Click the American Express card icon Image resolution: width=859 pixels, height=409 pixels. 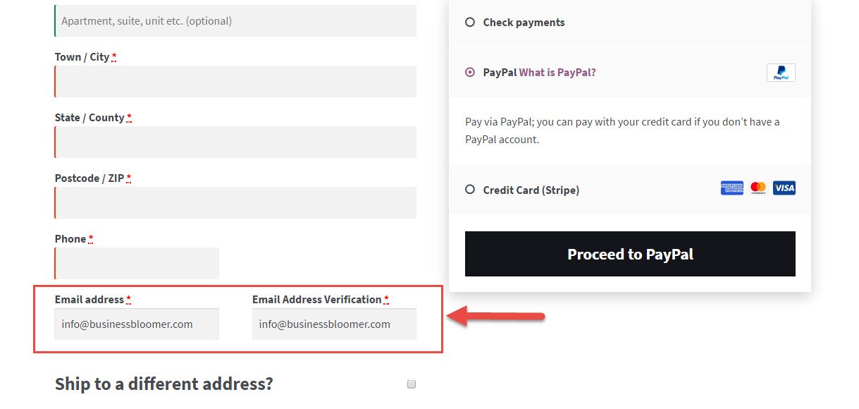(732, 188)
